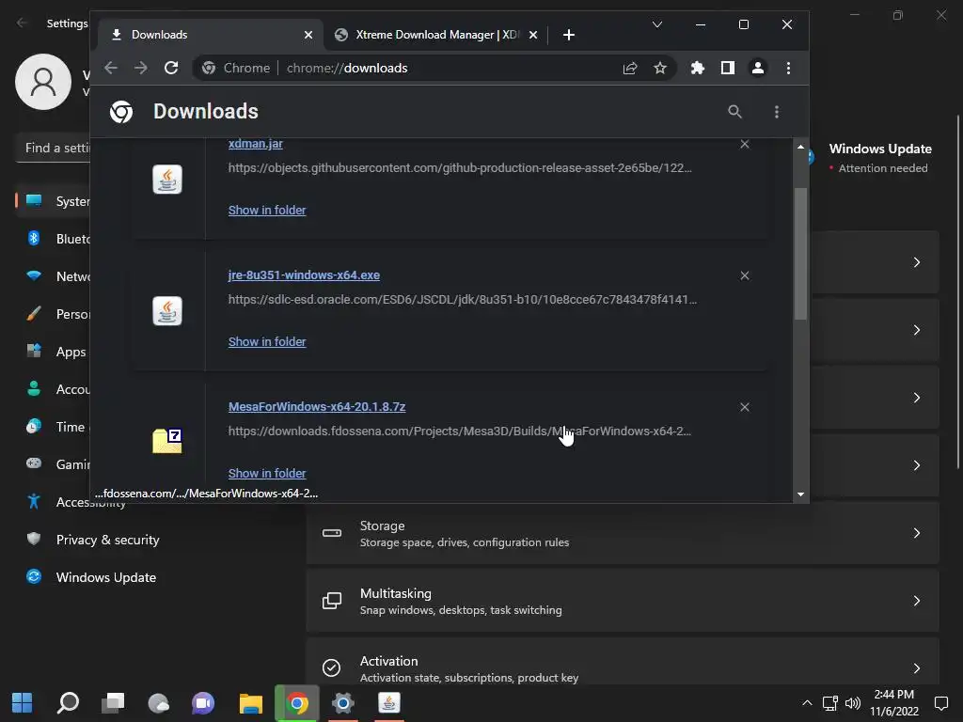963x722 pixels.
Task: Click the Chrome taskbar icon
Action: pos(296,703)
